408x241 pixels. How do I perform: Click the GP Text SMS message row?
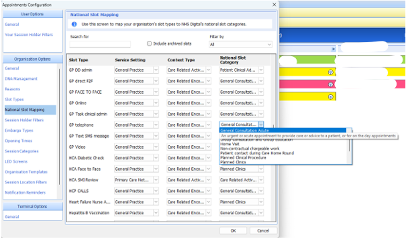coord(89,136)
